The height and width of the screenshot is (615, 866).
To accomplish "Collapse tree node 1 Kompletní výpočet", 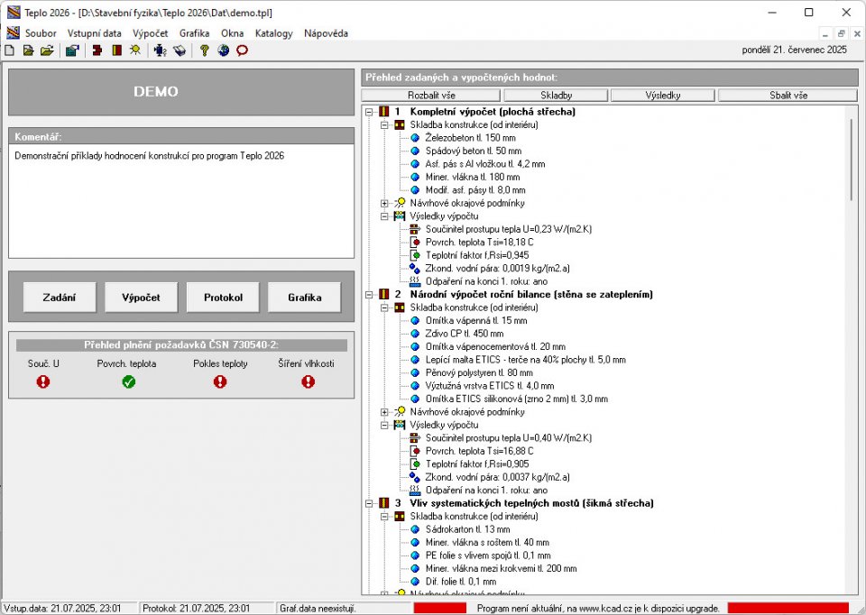I will [369, 112].
